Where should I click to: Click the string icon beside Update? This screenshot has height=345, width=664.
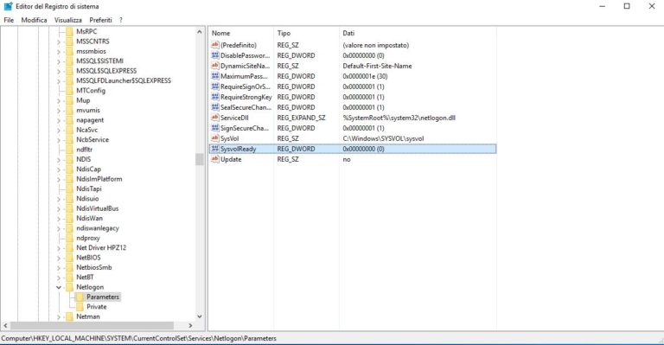pyautogui.click(x=214, y=159)
